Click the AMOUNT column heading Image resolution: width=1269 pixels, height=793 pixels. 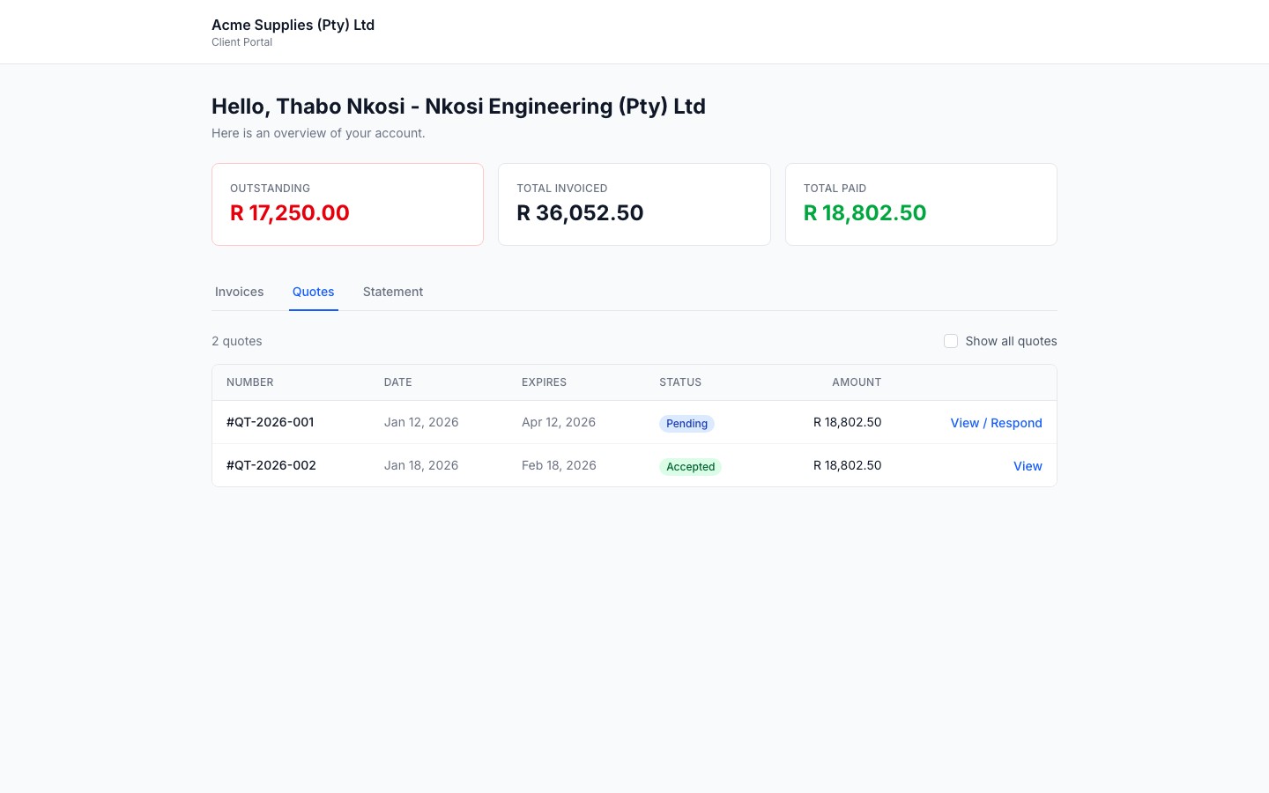pos(857,382)
